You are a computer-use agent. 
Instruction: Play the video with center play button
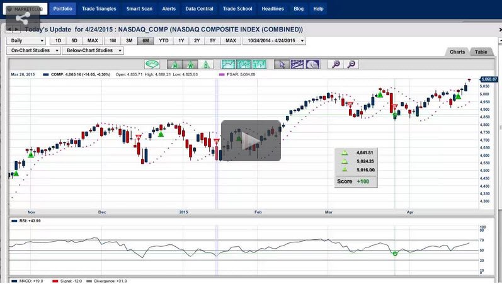pyautogui.click(x=251, y=140)
